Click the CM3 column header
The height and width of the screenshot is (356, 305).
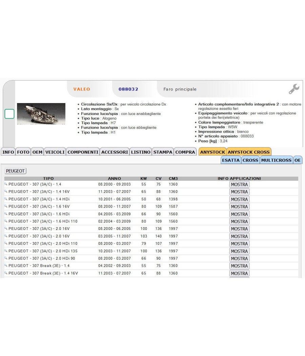(x=173, y=178)
